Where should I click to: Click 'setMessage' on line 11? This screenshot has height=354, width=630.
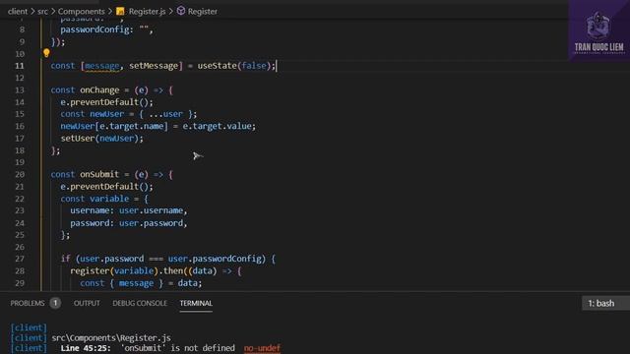(154, 66)
